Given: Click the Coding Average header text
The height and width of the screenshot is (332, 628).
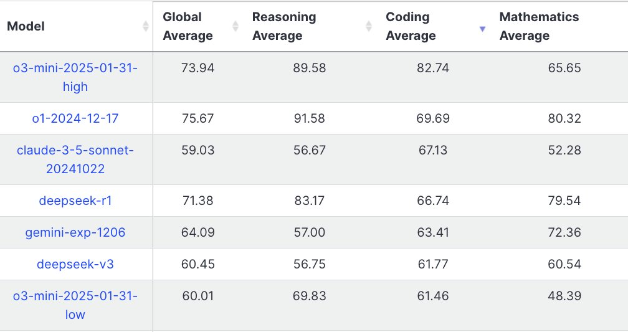Looking at the screenshot, I should coord(411,26).
